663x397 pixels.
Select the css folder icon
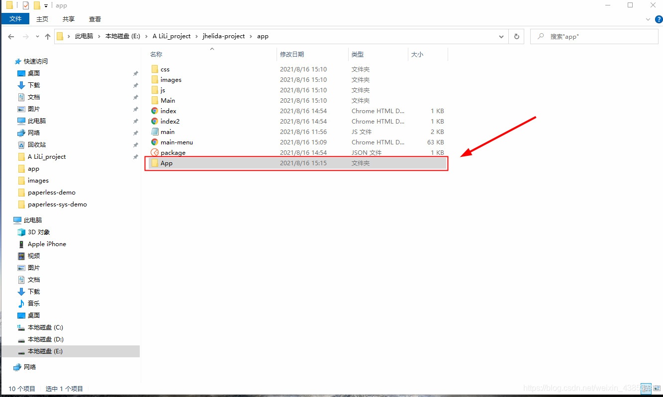click(155, 69)
